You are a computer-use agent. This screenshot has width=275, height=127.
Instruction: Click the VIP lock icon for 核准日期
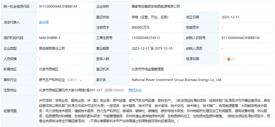229,59
